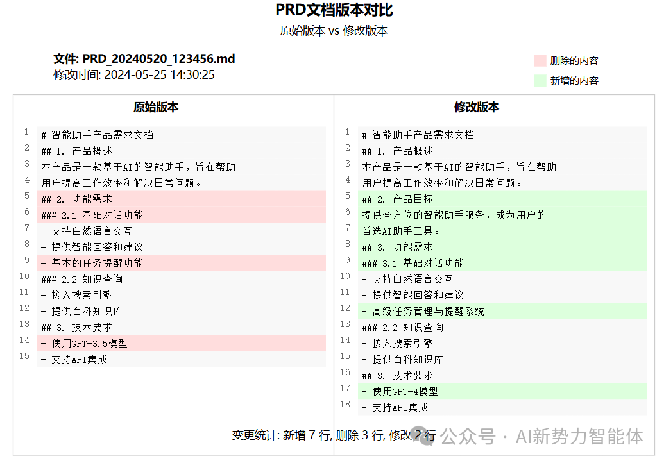Select the added line 使用GPT-4模型
This screenshot has width=664, height=463.
401,391
